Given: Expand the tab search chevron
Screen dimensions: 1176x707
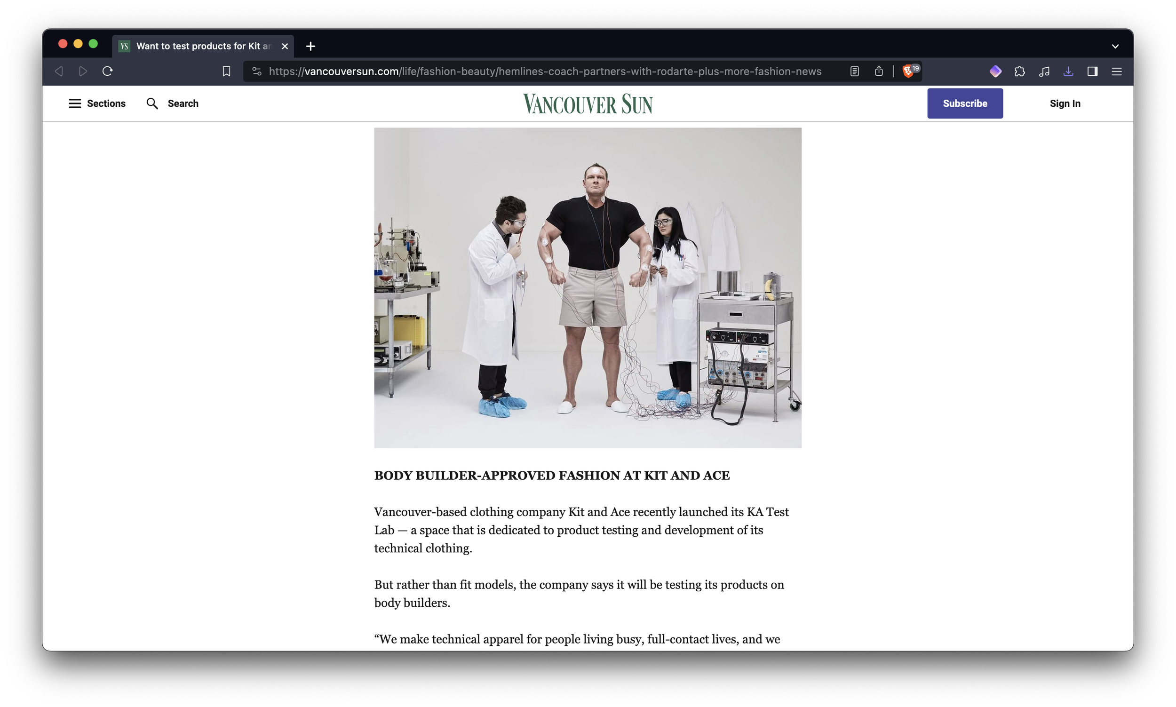Looking at the screenshot, I should 1115,46.
